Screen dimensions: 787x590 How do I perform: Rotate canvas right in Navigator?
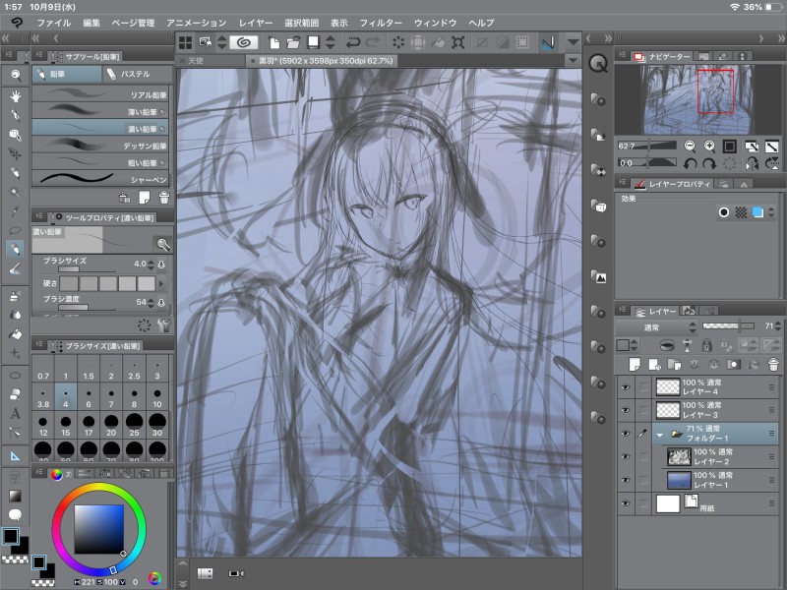point(708,163)
